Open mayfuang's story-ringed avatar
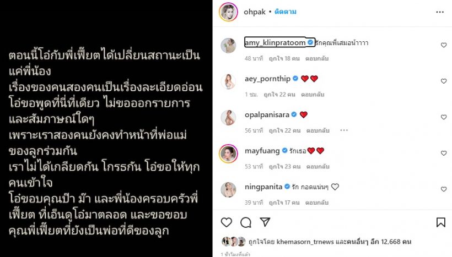452x257 pixels. pos(228,154)
